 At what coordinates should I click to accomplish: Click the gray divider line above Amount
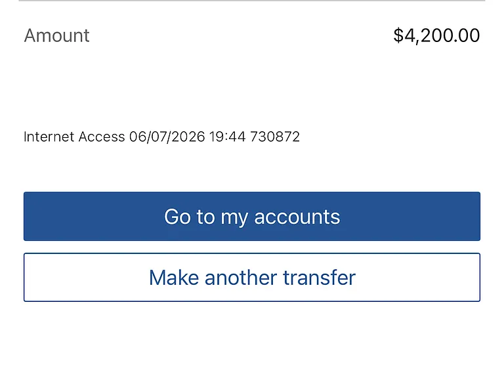[x=252, y=1]
